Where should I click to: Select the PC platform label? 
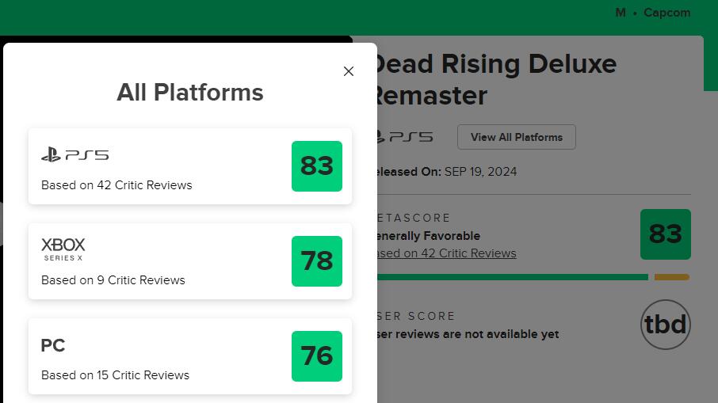53,346
